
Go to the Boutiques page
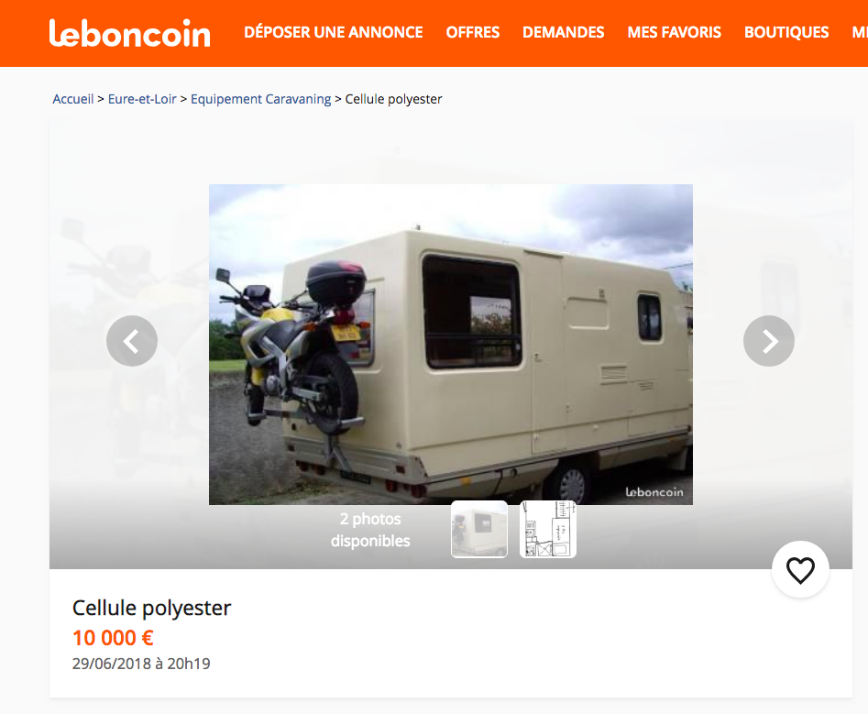click(x=786, y=33)
